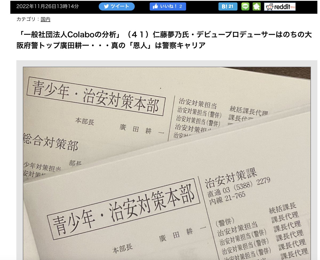Screen dimensions: 320x260
Task: Click the 2022年11月26日13時14分 timestamp
Action: point(47,6)
